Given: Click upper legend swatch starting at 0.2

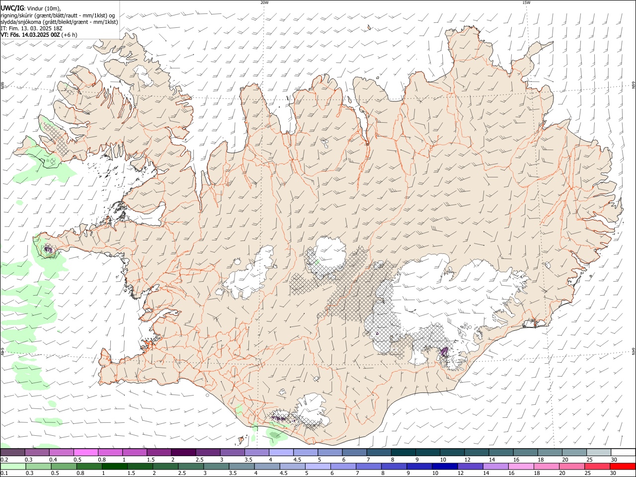Looking at the screenshot, I should (12, 452).
